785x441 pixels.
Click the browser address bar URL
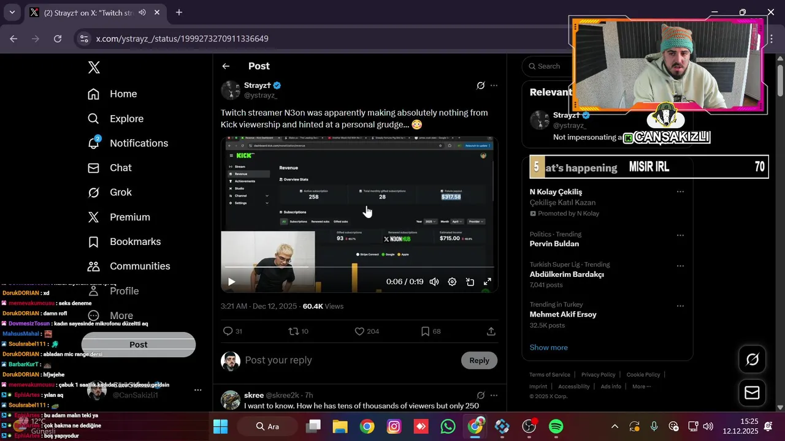tap(182, 39)
